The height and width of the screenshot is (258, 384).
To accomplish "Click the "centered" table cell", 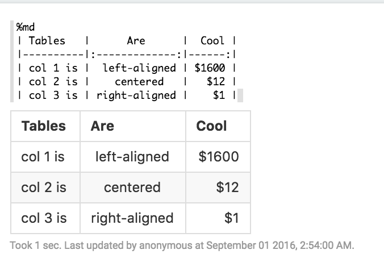I will 132,188.
